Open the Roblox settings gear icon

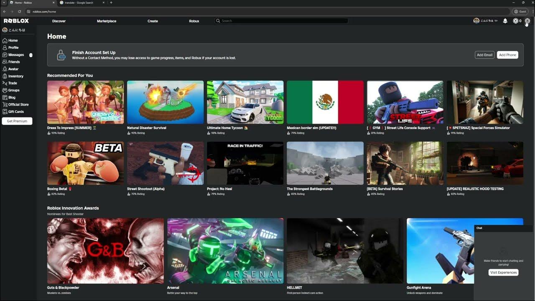(x=527, y=21)
